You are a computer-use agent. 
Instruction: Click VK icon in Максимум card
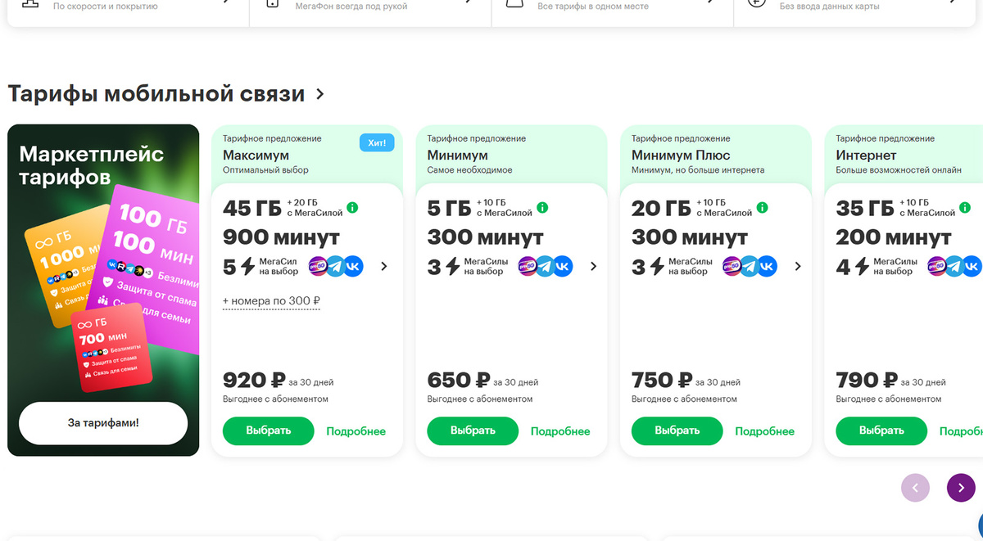[x=353, y=266]
